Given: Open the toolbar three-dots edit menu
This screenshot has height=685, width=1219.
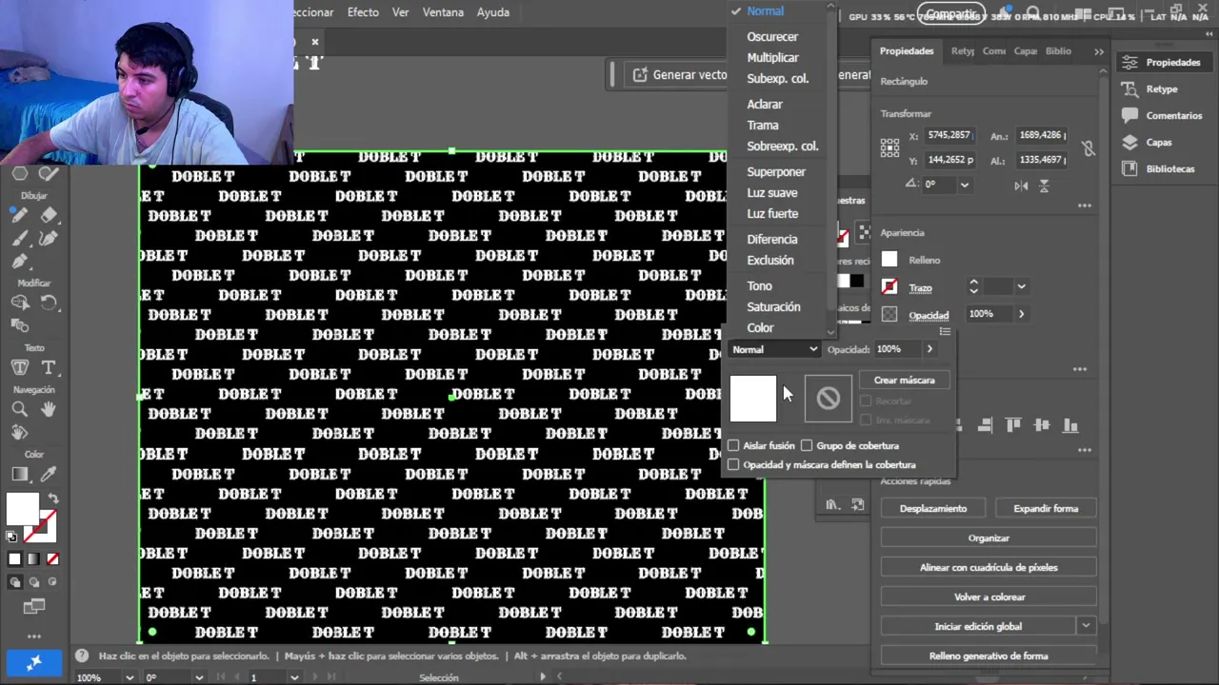Looking at the screenshot, I should pos(34,636).
